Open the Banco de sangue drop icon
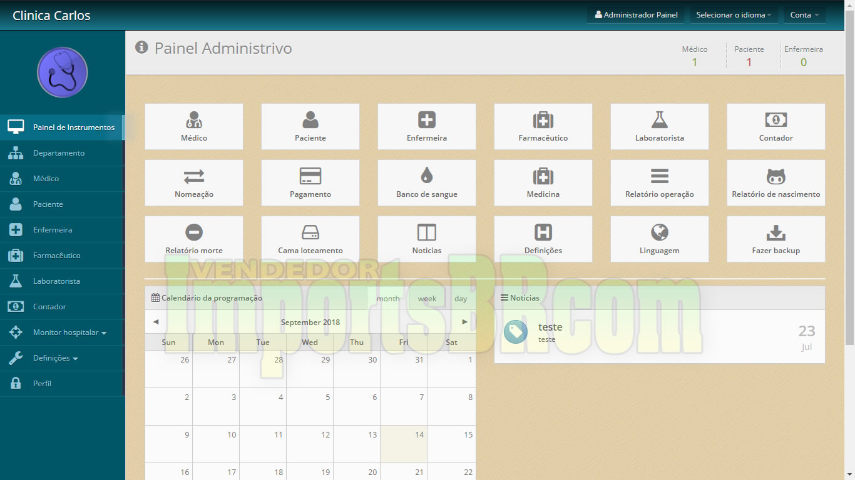 point(427,176)
